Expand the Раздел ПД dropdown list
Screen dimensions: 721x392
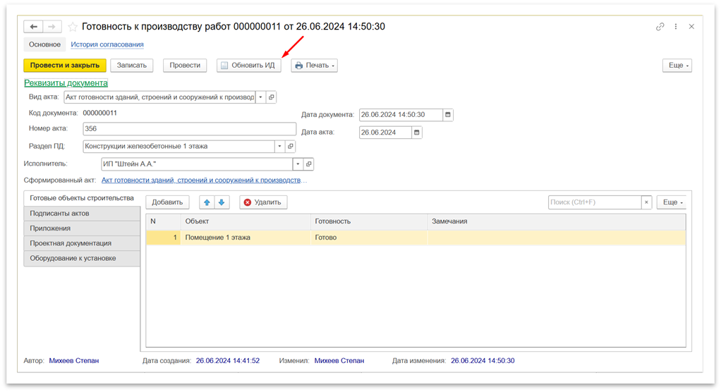pyautogui.click(x=279, y=147)
